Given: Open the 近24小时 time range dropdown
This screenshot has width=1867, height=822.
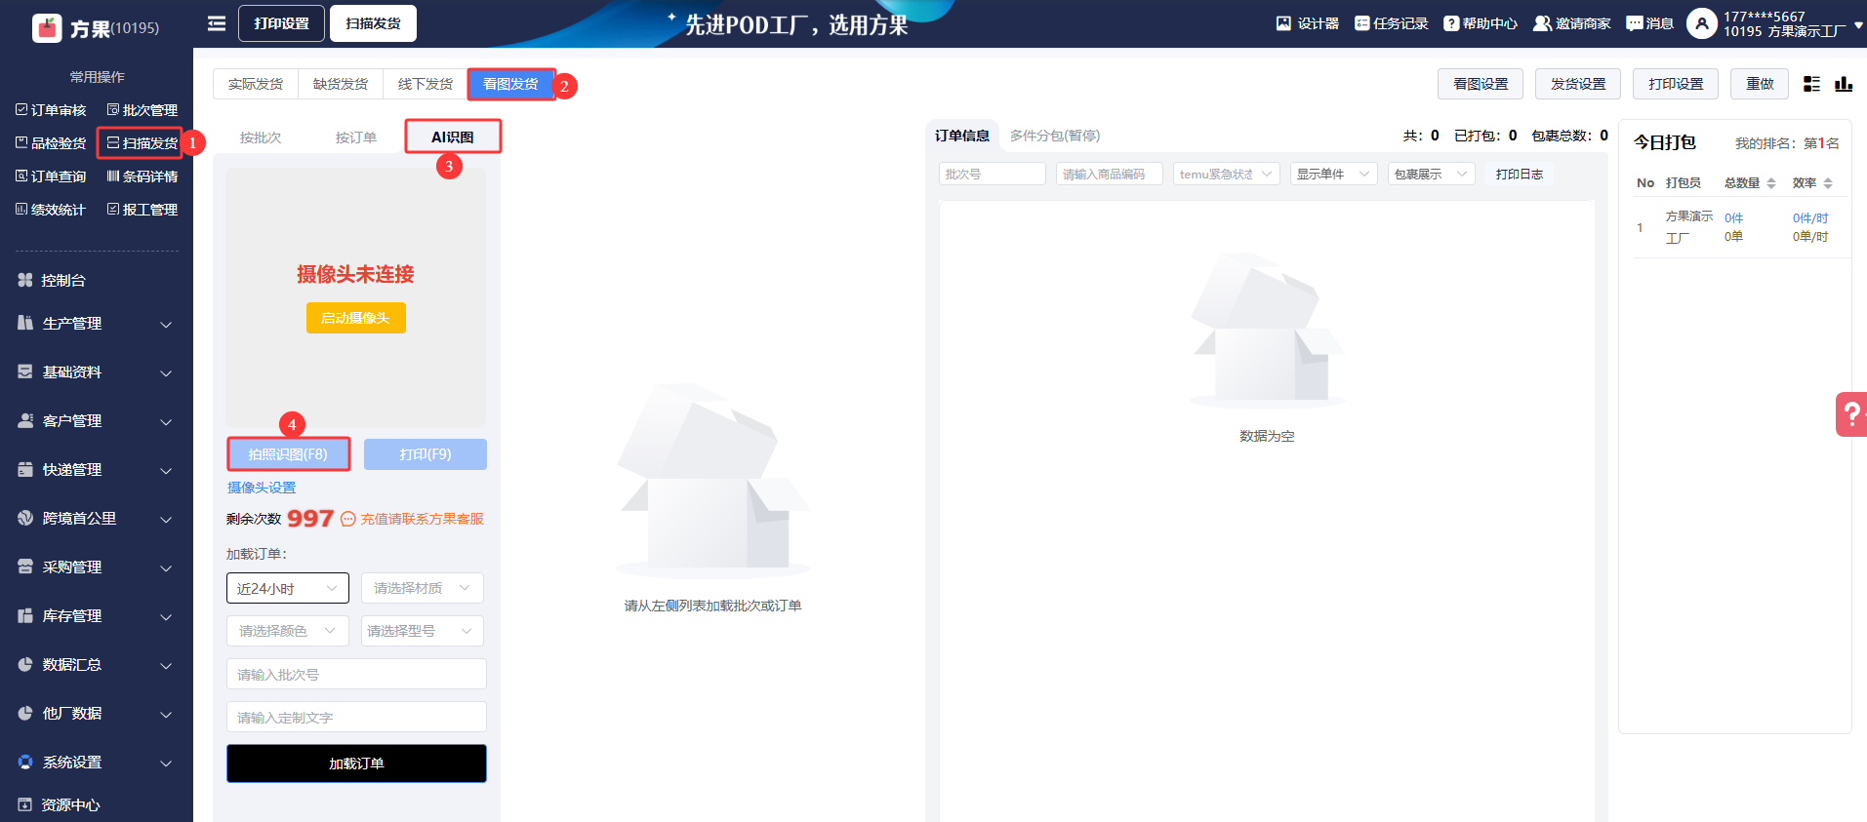Looking at the screenshot, I should pos(288,588).
